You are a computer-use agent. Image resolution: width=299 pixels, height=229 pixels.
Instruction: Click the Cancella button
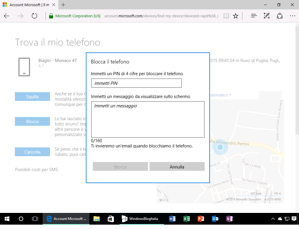(32, 152)
